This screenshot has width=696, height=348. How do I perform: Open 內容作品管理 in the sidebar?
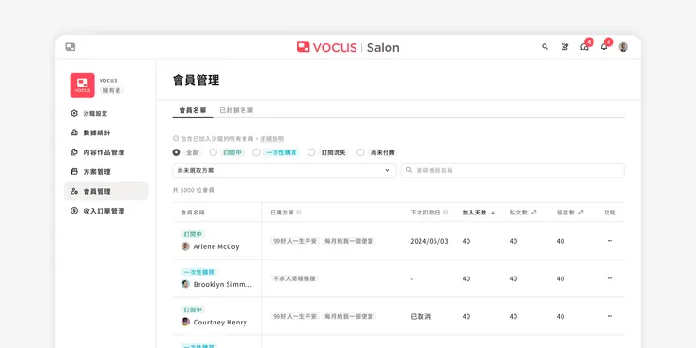pyautogui.click(x=105, y=152)
